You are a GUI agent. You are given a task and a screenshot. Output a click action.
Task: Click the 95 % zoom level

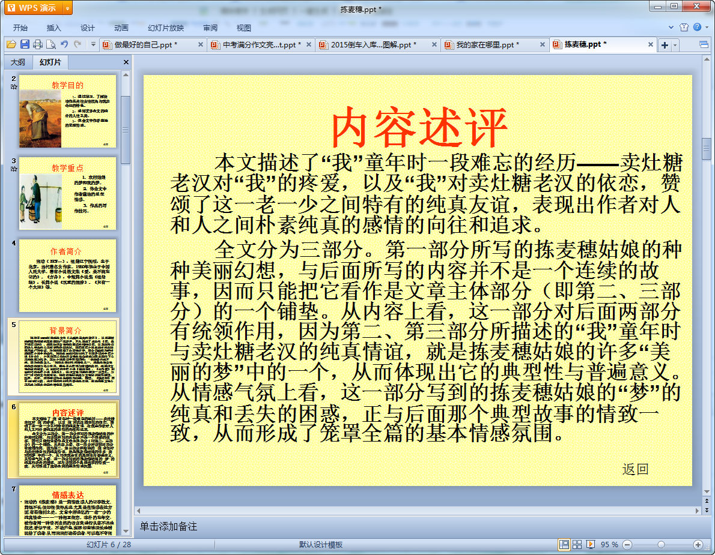click(x=609, y=545)
